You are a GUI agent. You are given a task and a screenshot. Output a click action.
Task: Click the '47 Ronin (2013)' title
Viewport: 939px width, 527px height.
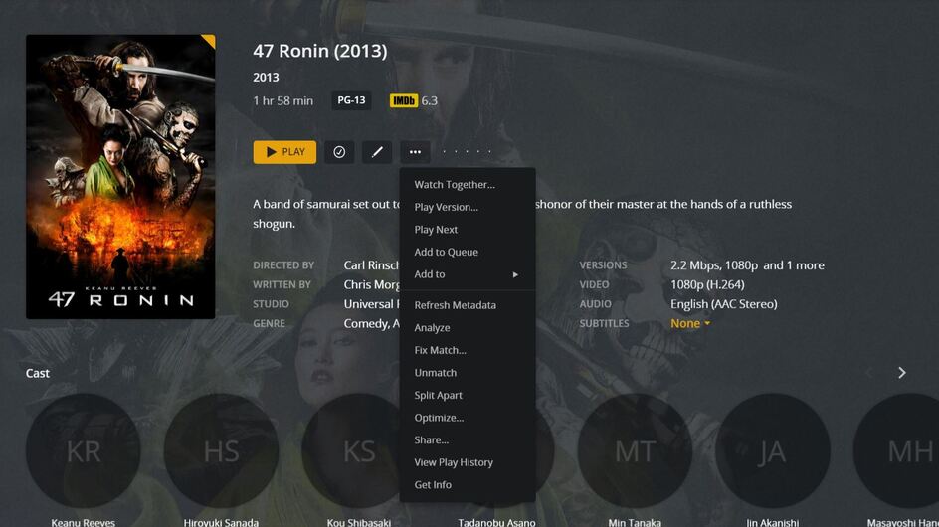[319, 51]
